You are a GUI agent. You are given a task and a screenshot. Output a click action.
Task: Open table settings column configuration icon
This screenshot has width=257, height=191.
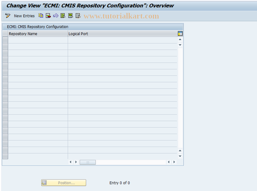click(180, 34)
